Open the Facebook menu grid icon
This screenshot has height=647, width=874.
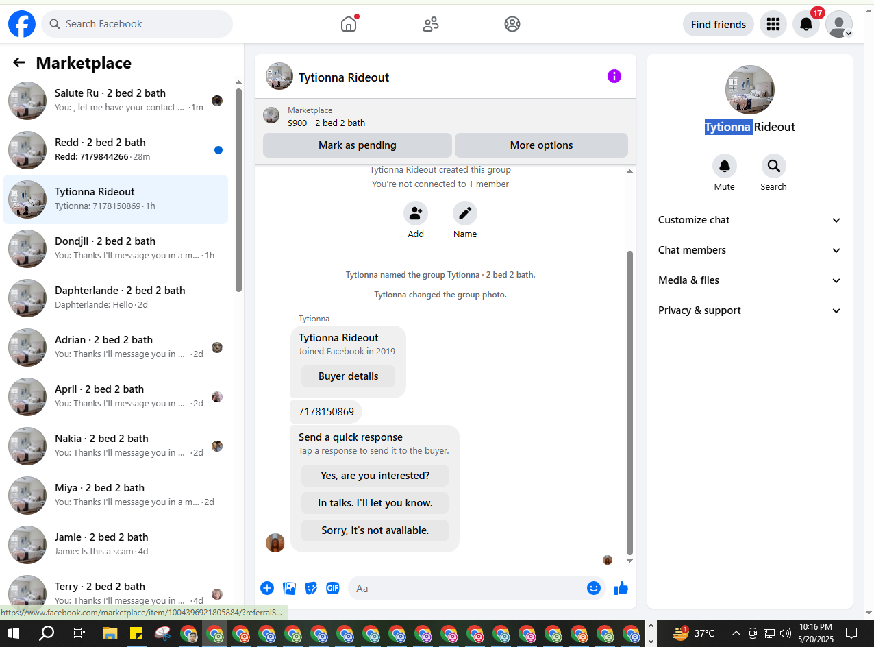[x=773, y=24]
